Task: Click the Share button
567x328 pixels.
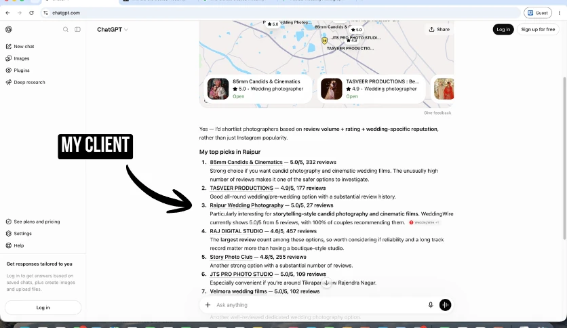Action: click(x=439, y=30)
